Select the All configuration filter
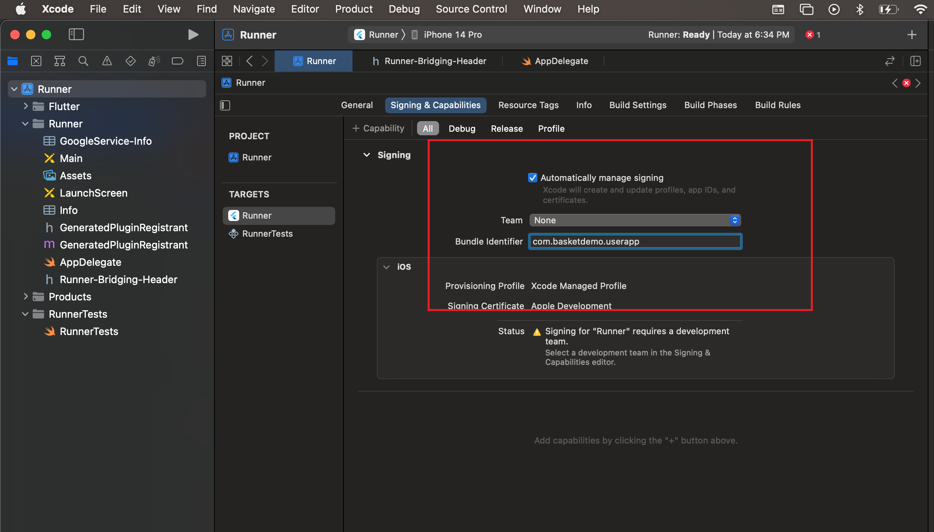 428,129
